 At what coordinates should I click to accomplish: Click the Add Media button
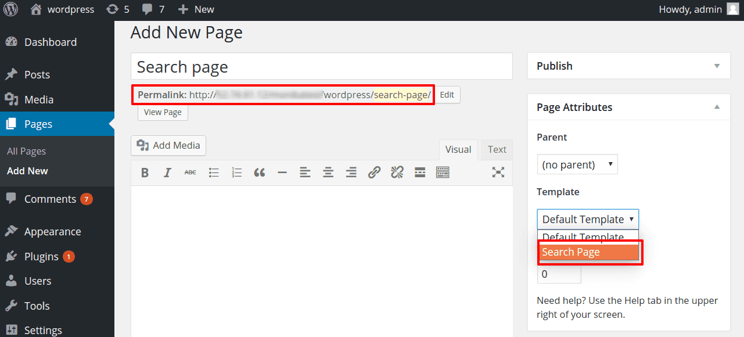[168, 145]
